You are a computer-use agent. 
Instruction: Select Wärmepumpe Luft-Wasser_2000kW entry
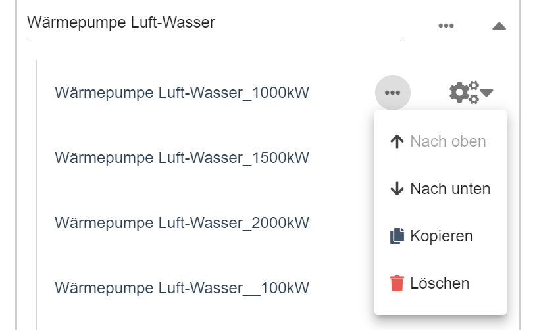coord(182,223)
